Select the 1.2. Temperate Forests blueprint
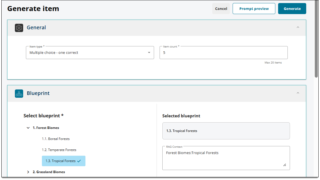This screenshot has width=320, height=180. coord(59,150)
